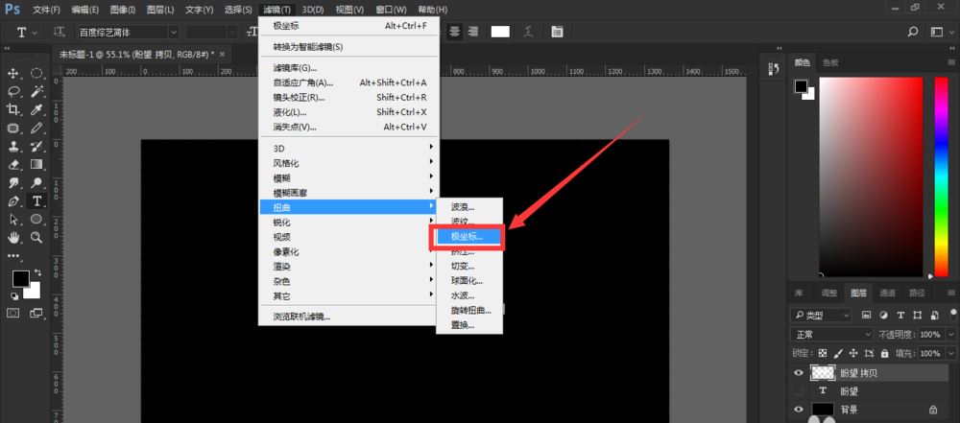This screenshot has height=423, width=960.
Task: Switch to the 色板 tab
Action: pos(830,62)
